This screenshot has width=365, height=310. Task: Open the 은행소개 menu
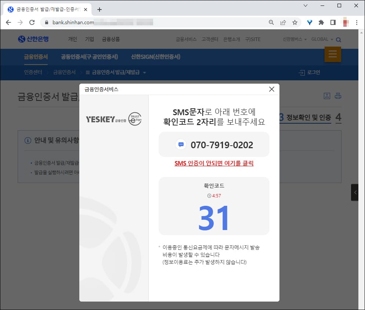(x=232, y=39)
